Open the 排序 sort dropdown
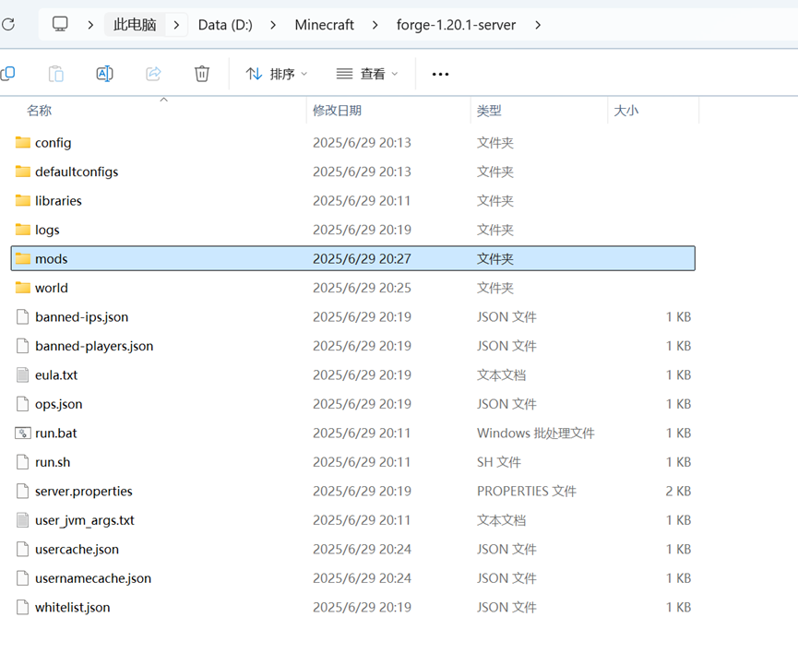798x653 pixels. 277,74
